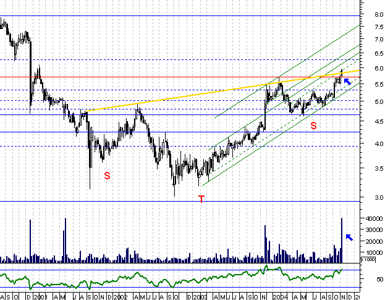The width and height of the screenshot is (385, 300).
Task: Select the red S label near the 2001 low
Action: (x=107, y=176)
